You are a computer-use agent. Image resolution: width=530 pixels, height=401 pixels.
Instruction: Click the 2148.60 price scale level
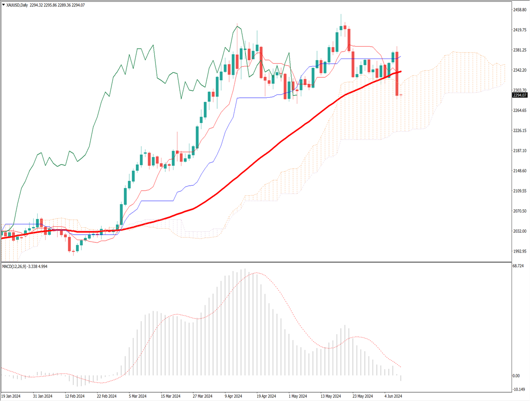point(520,171)
